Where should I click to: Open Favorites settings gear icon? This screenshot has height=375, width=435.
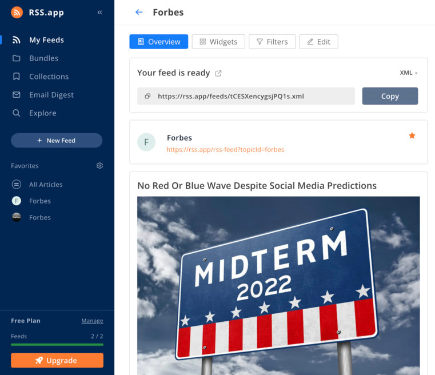(99, 166)
